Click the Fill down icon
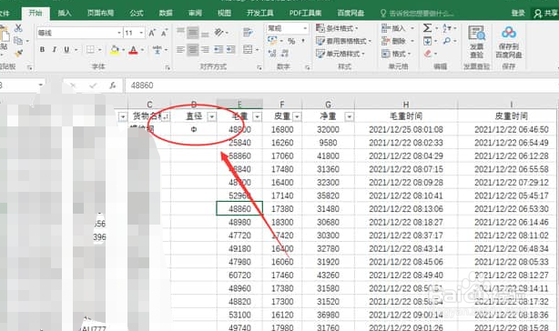This screenshot has width=559, height=331. click(428, 41)
